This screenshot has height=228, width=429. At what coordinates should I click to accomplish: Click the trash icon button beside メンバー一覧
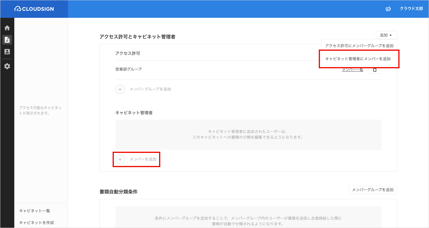(x=375, y=70)
